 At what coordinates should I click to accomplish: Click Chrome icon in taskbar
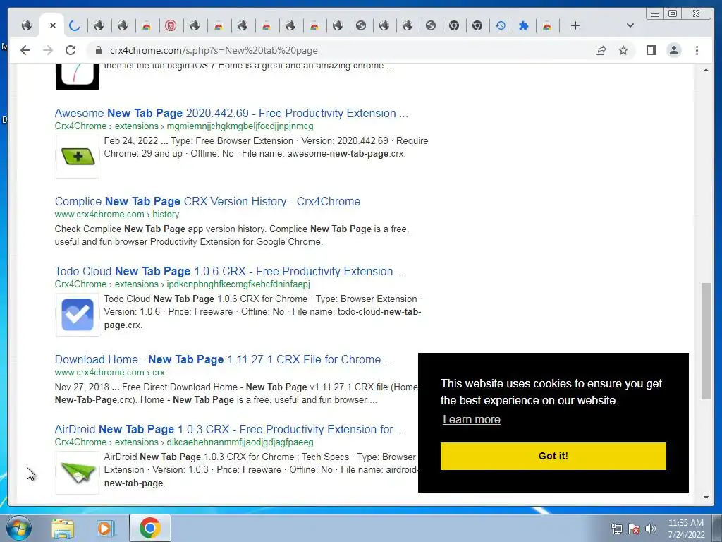click(150, 528)
